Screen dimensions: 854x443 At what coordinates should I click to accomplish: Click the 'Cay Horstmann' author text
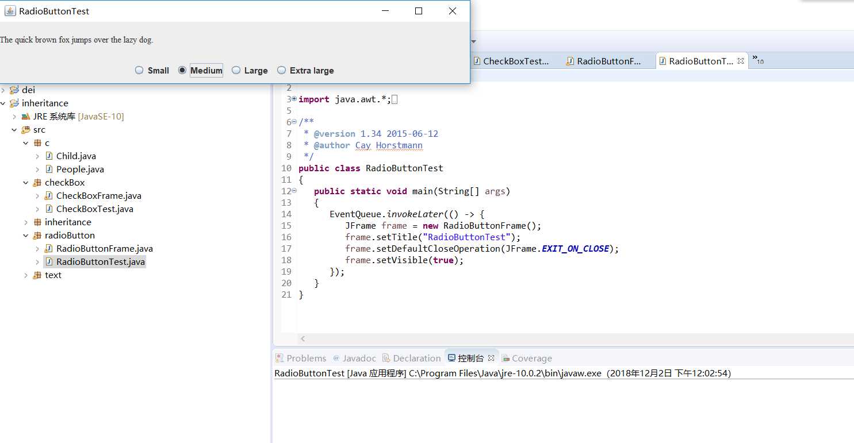[389, 145]
